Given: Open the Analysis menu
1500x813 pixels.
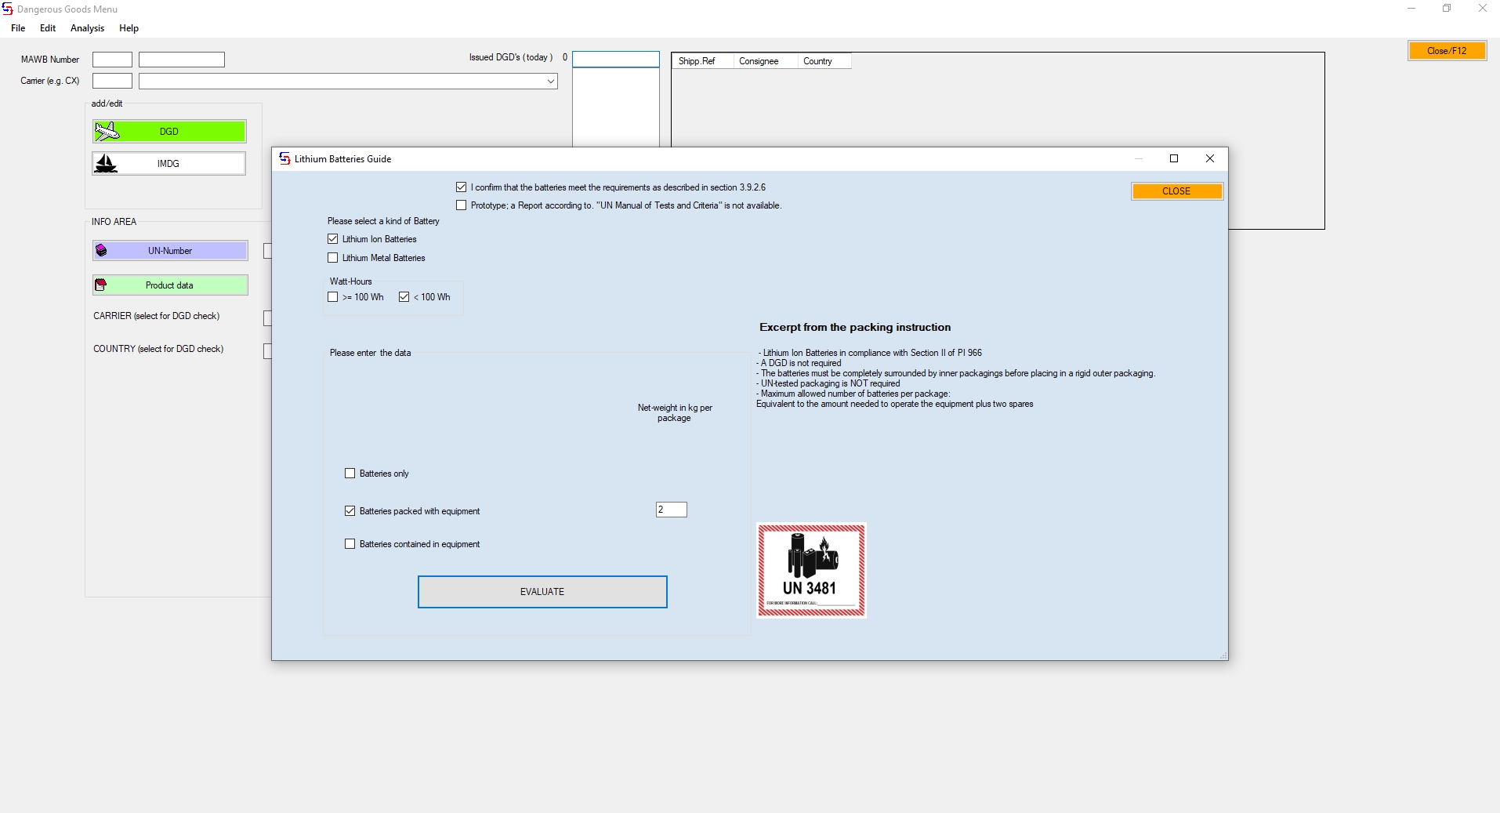Looking at the screenshot, I should tap(87, 28).
